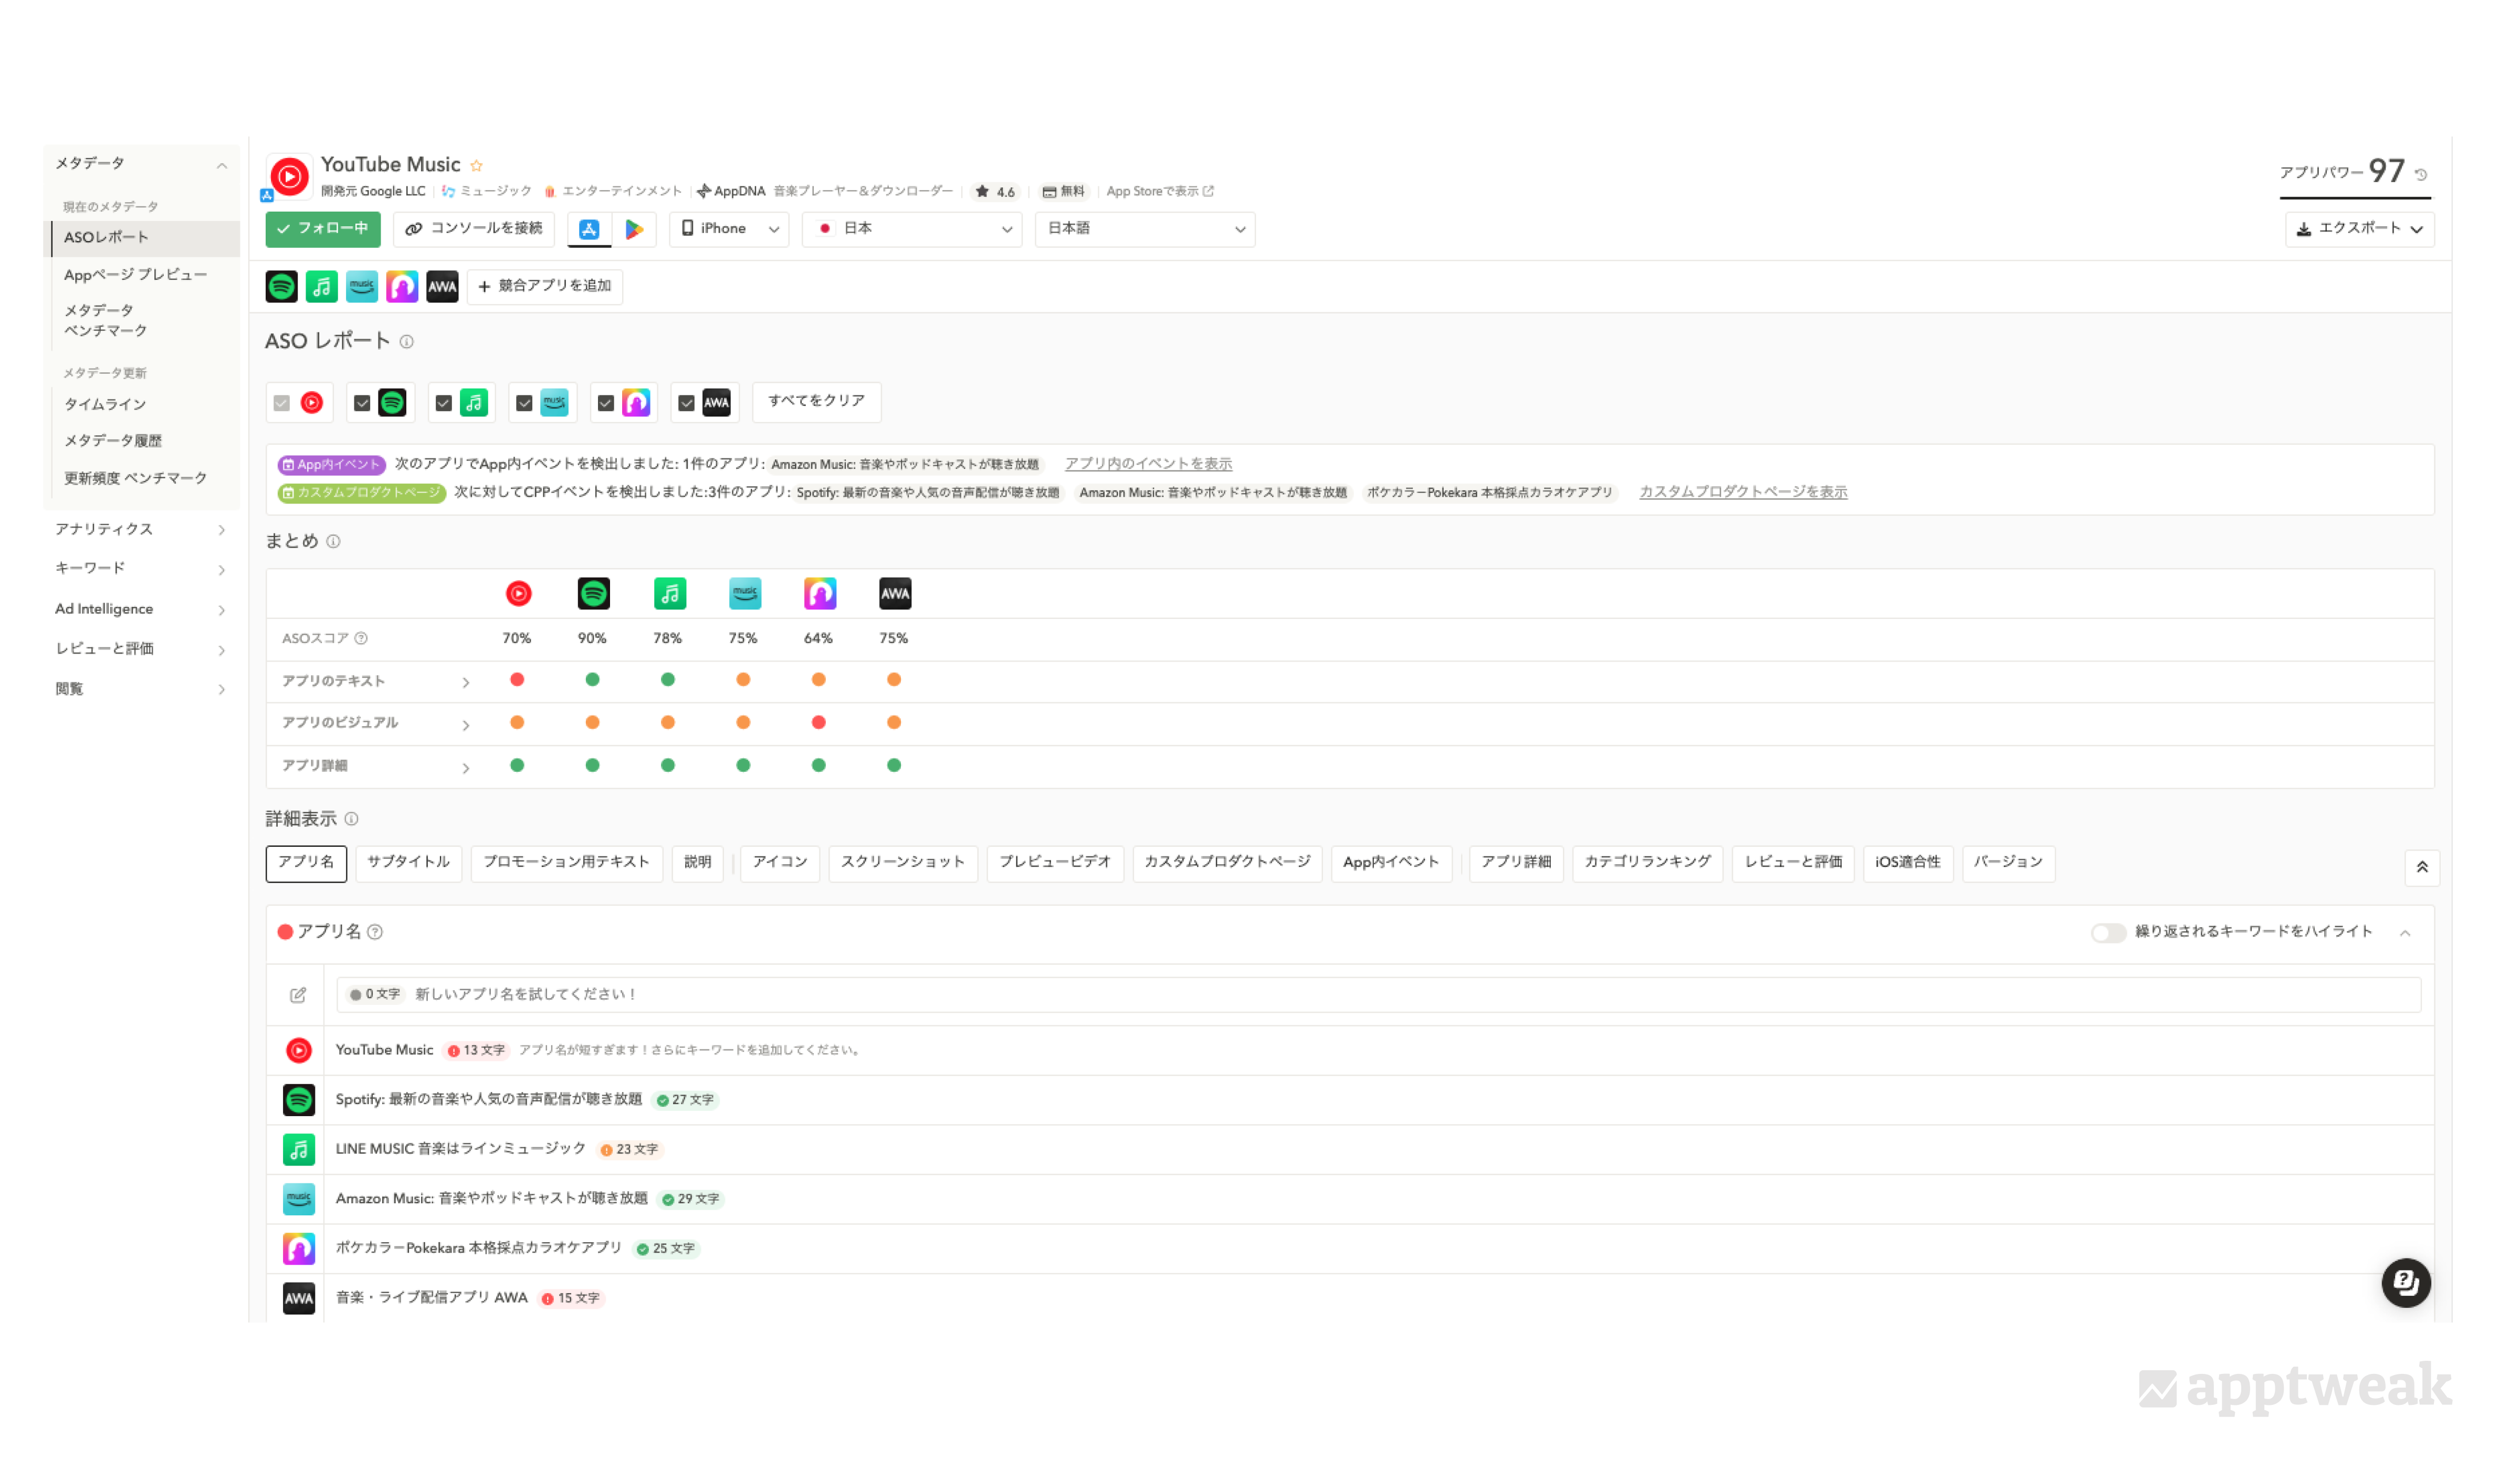This screenshot has height=1470, width=2520.
Task: Click the red アプリのテキスト dot for YouTube Music
Action: [x=517, y=680]
